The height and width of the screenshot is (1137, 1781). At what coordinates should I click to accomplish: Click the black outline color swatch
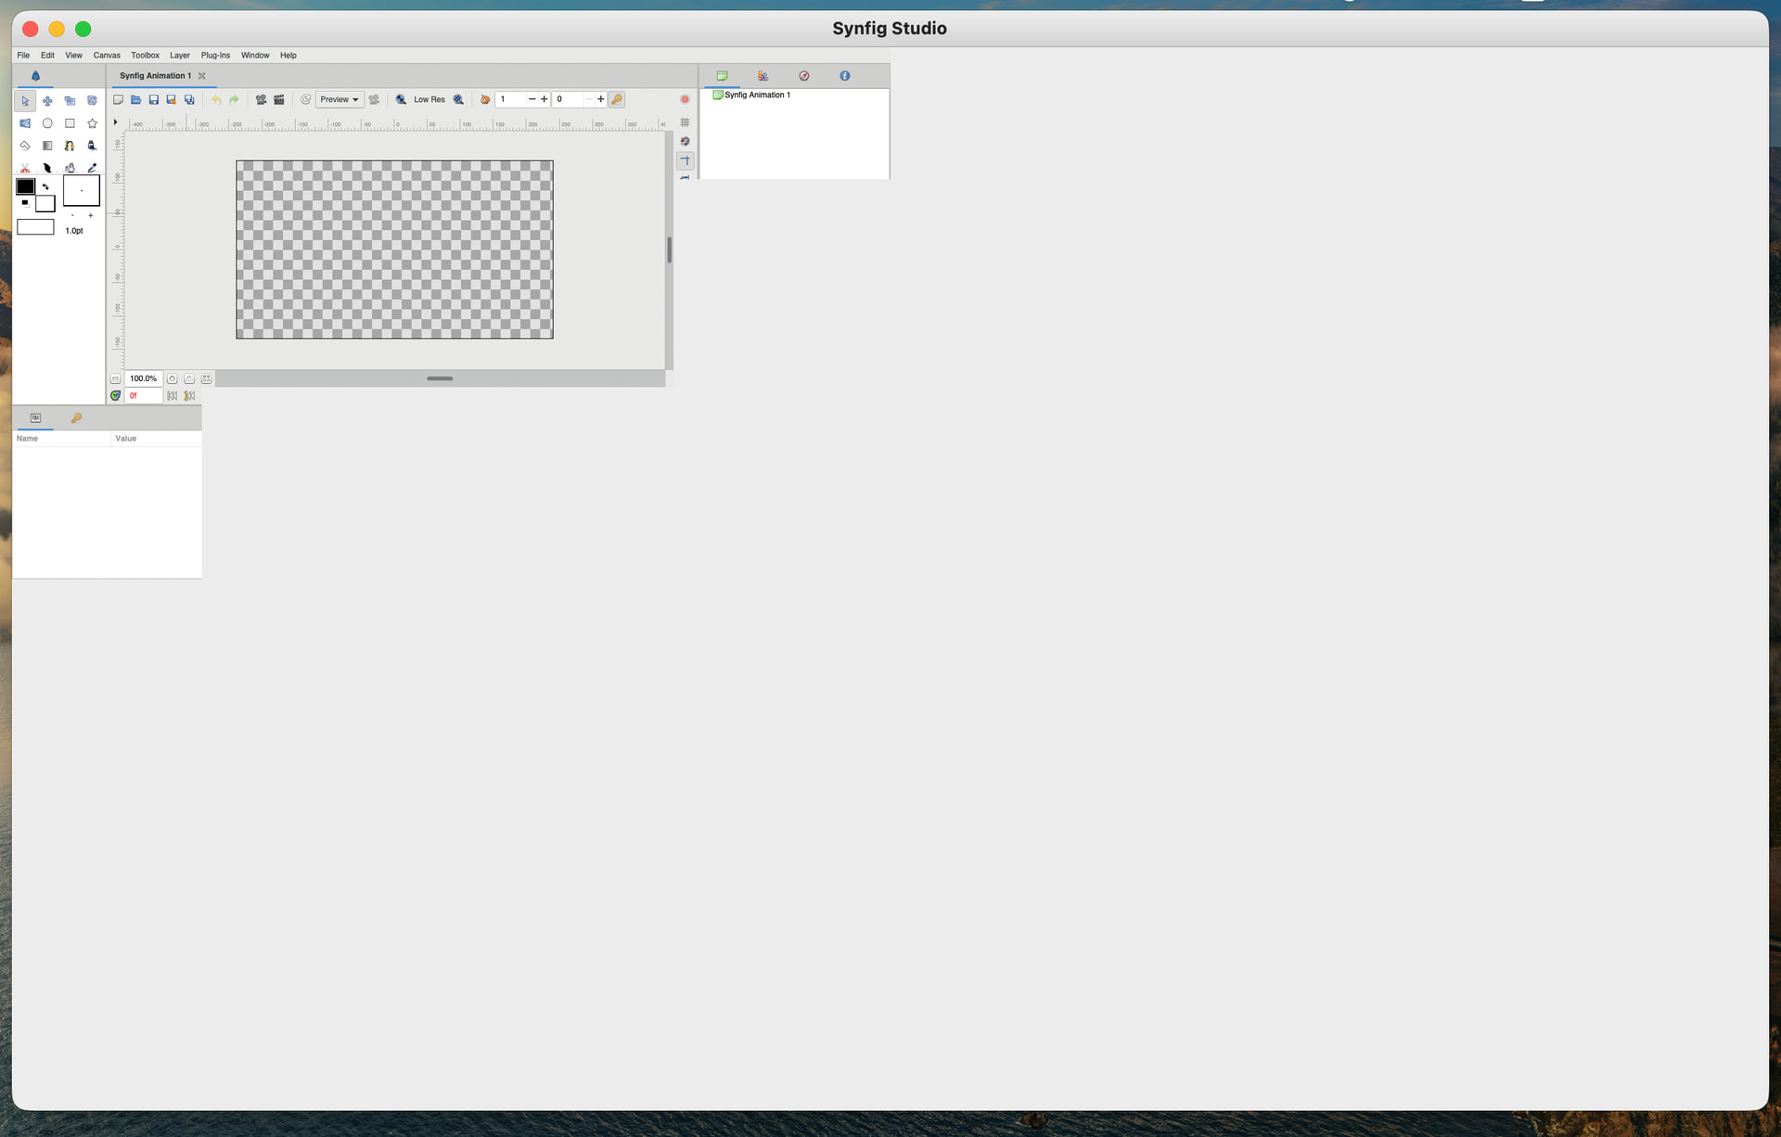(x=26, y=186)
